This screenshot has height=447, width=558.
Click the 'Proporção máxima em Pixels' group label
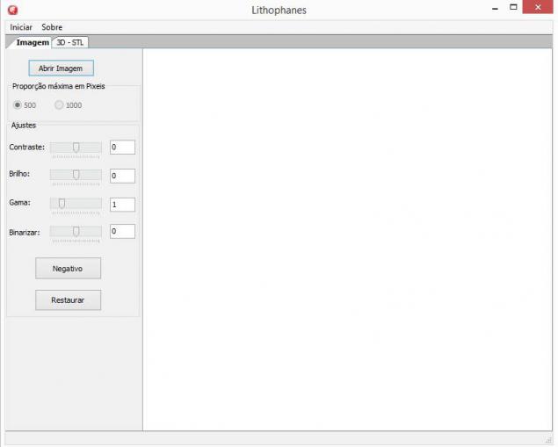(59, 86)
